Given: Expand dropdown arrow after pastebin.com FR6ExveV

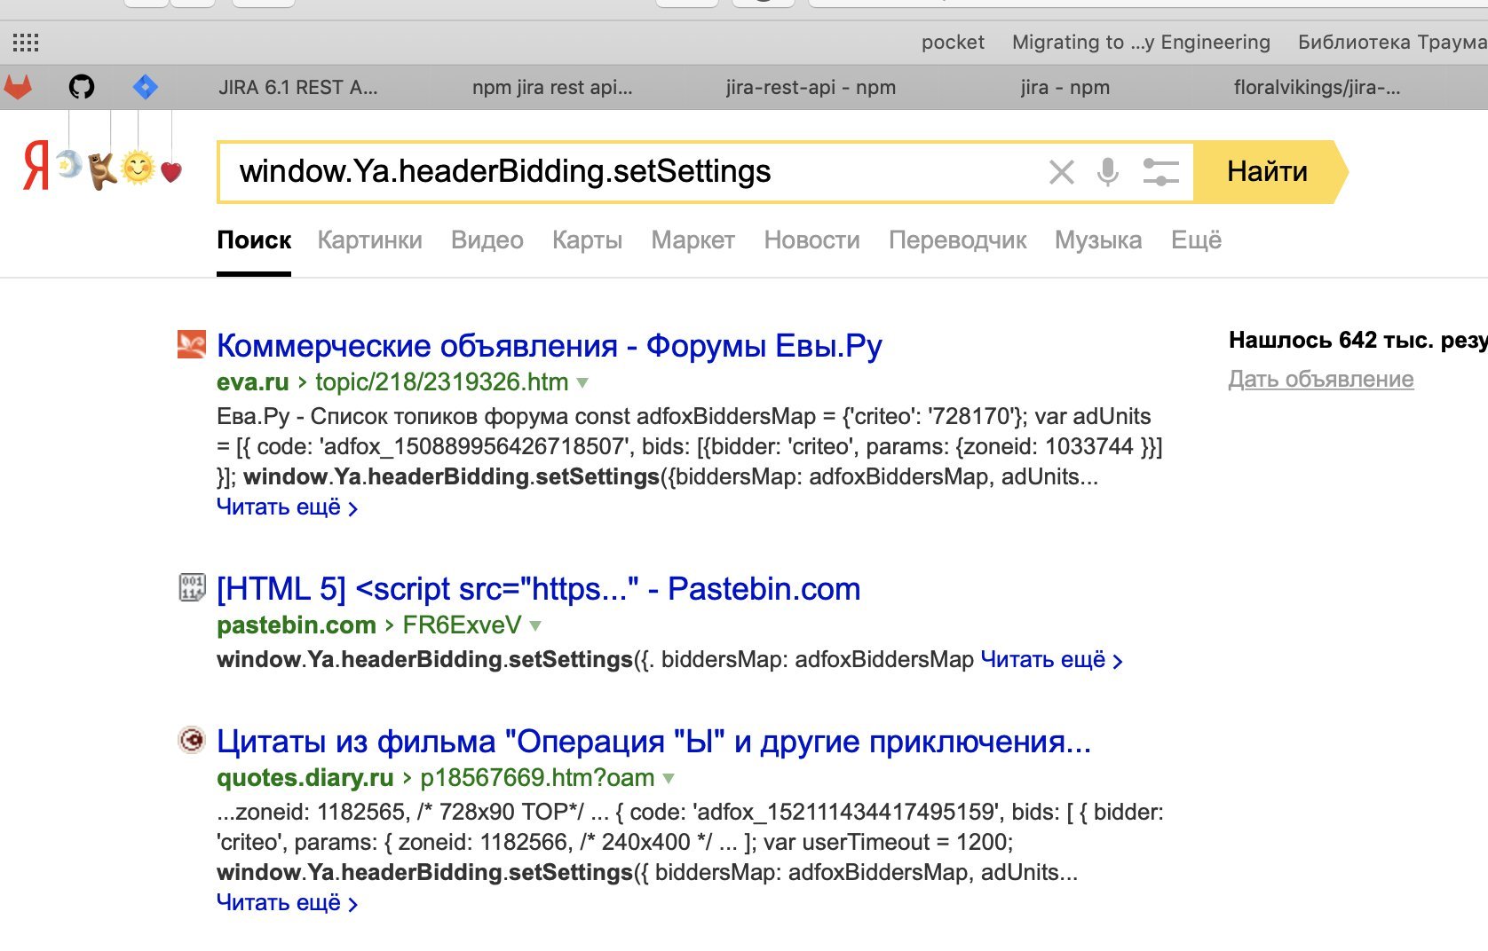Looking at the screenshot, I should click(535, 626).
